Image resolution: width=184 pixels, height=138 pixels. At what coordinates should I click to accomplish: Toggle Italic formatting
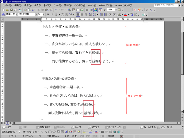pos(52,14)
